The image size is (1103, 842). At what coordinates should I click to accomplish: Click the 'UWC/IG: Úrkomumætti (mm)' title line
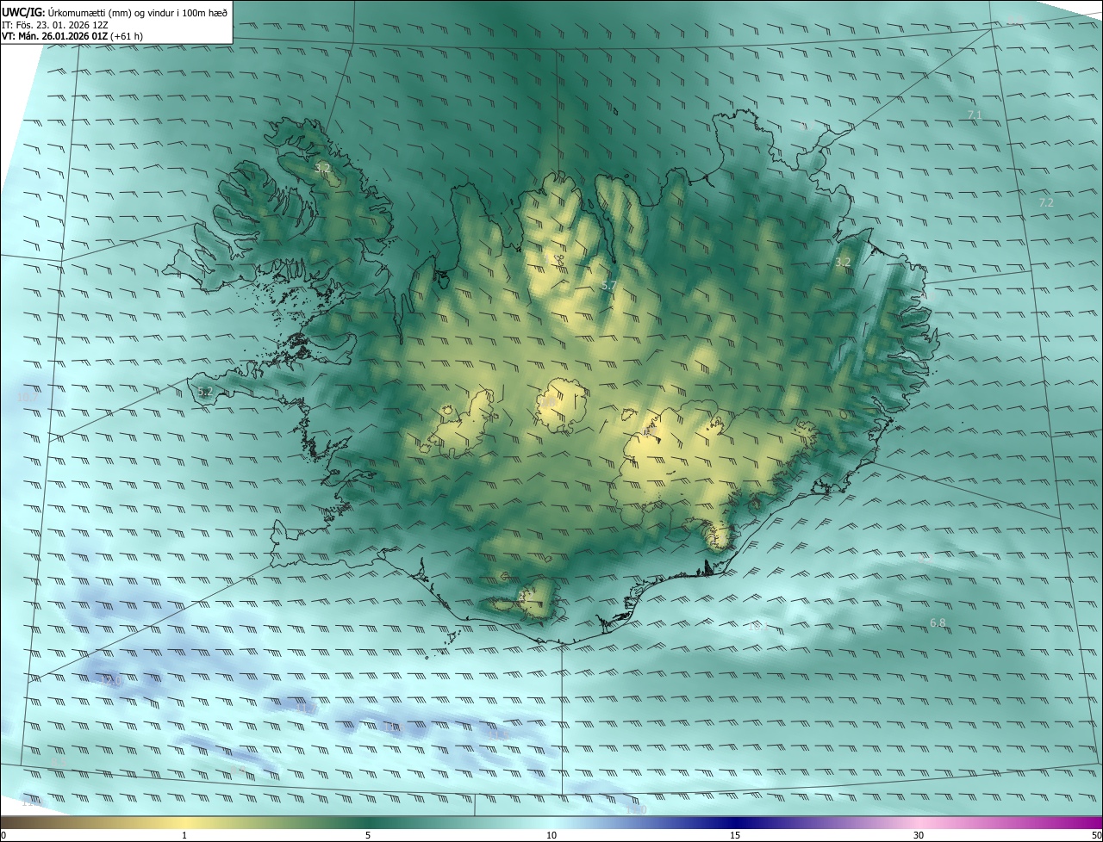114,12
